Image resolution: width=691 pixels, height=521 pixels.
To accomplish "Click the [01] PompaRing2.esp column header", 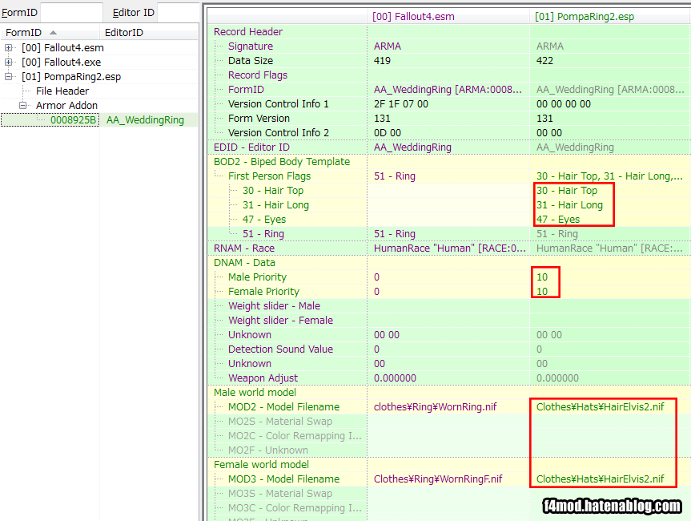I will click(x=585, y=17).
